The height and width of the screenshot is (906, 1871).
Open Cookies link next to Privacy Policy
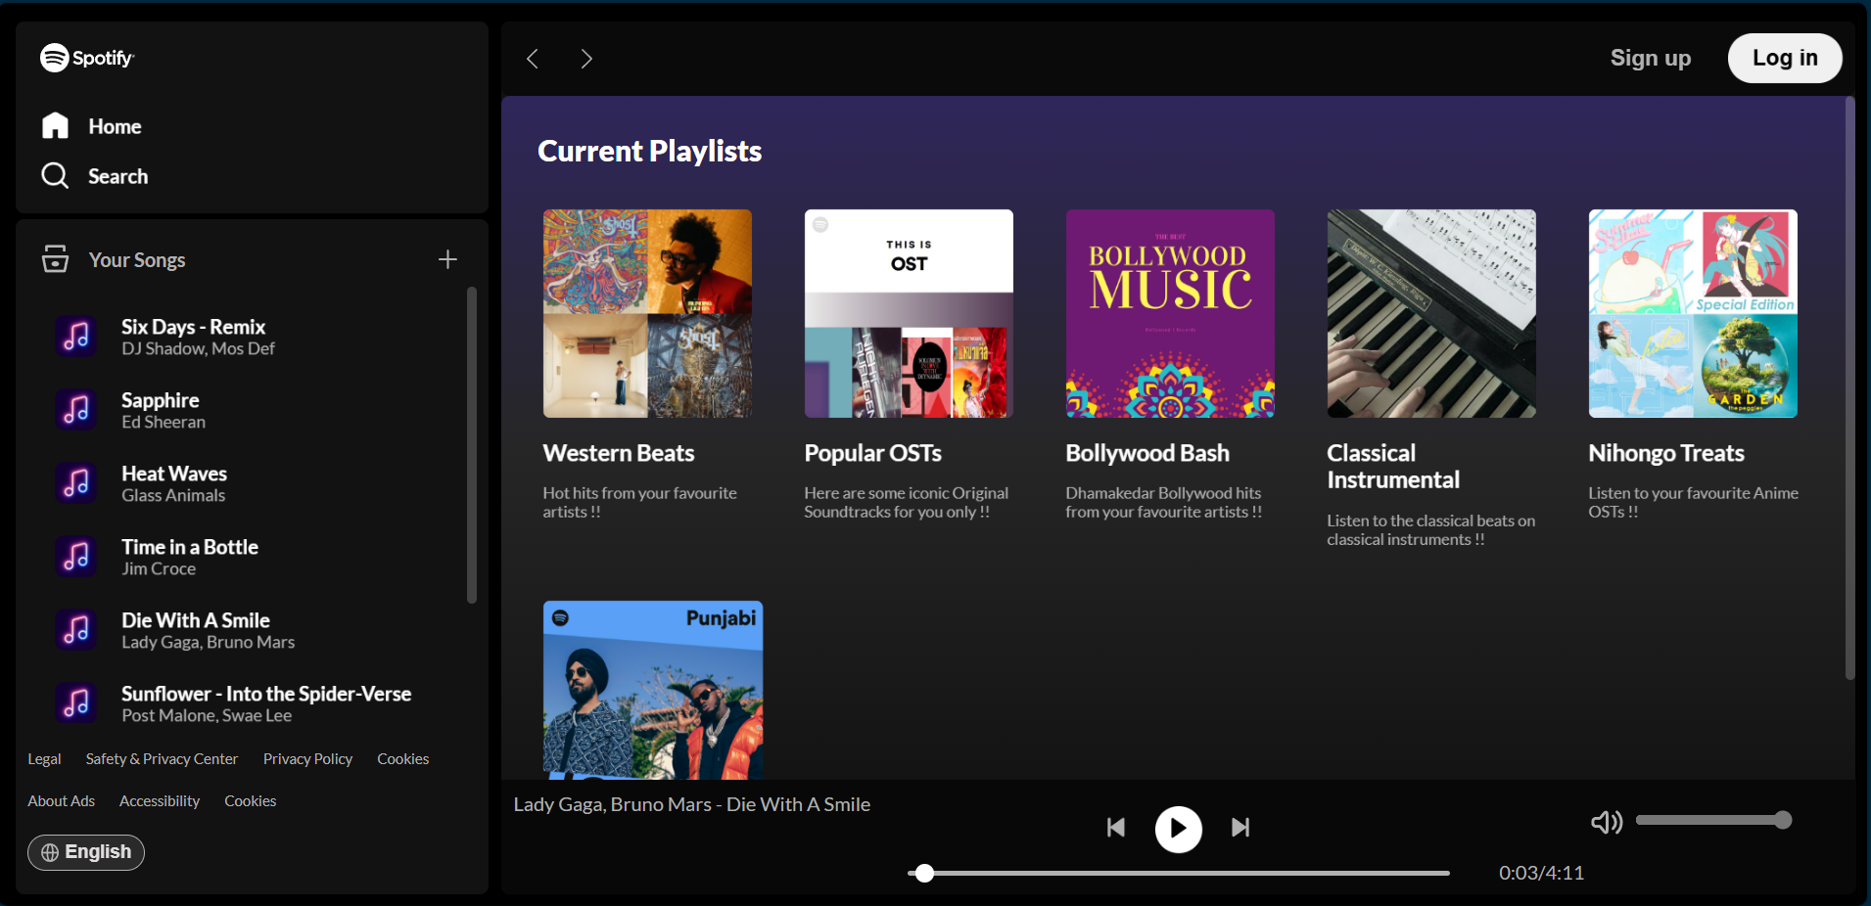coord(402,759)
